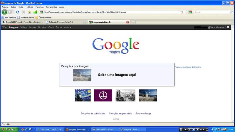Close the Relatorio Thunder Cache tab
235x132 pixels.
[x=85, y=22]
